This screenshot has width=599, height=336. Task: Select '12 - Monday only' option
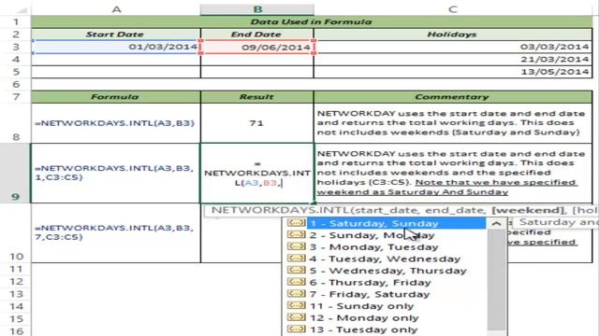[x=364, y=318]
